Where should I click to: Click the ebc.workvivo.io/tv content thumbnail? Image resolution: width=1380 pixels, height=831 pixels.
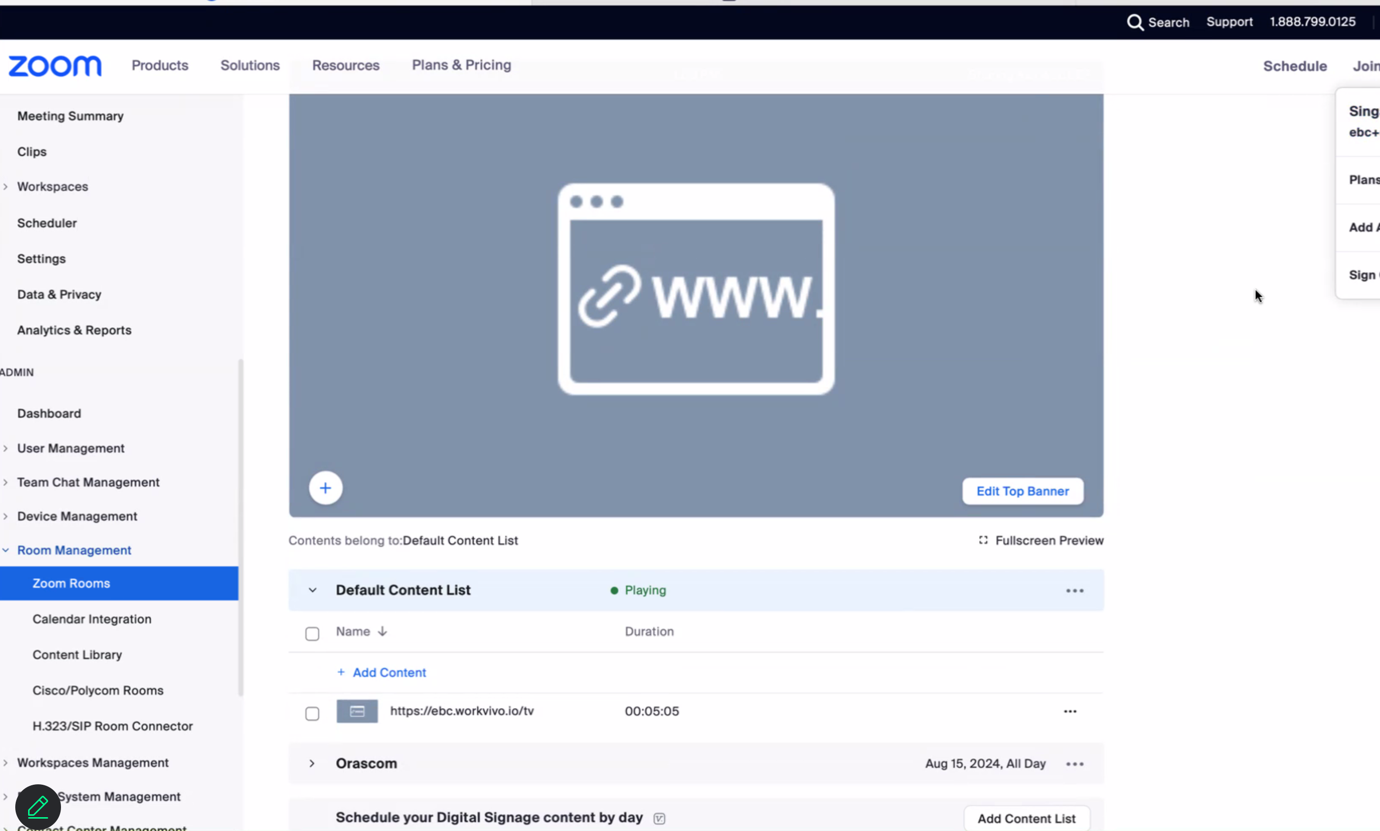tap(356, 711)
